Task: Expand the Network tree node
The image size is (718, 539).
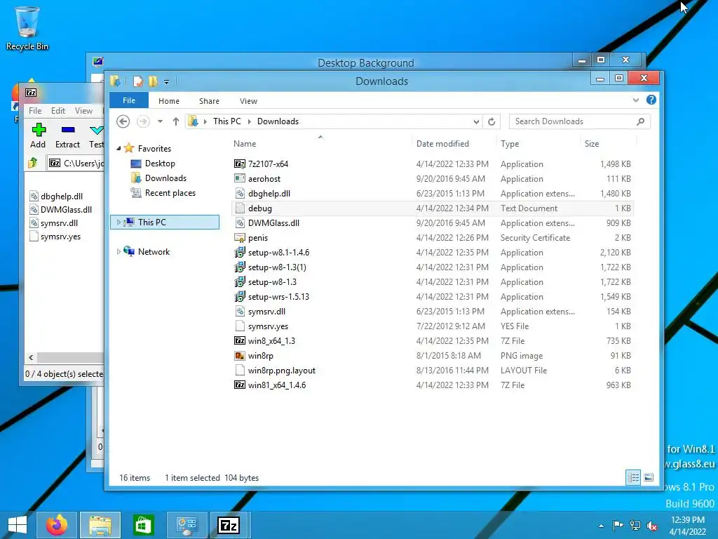Action: click(x=118, y=252)
